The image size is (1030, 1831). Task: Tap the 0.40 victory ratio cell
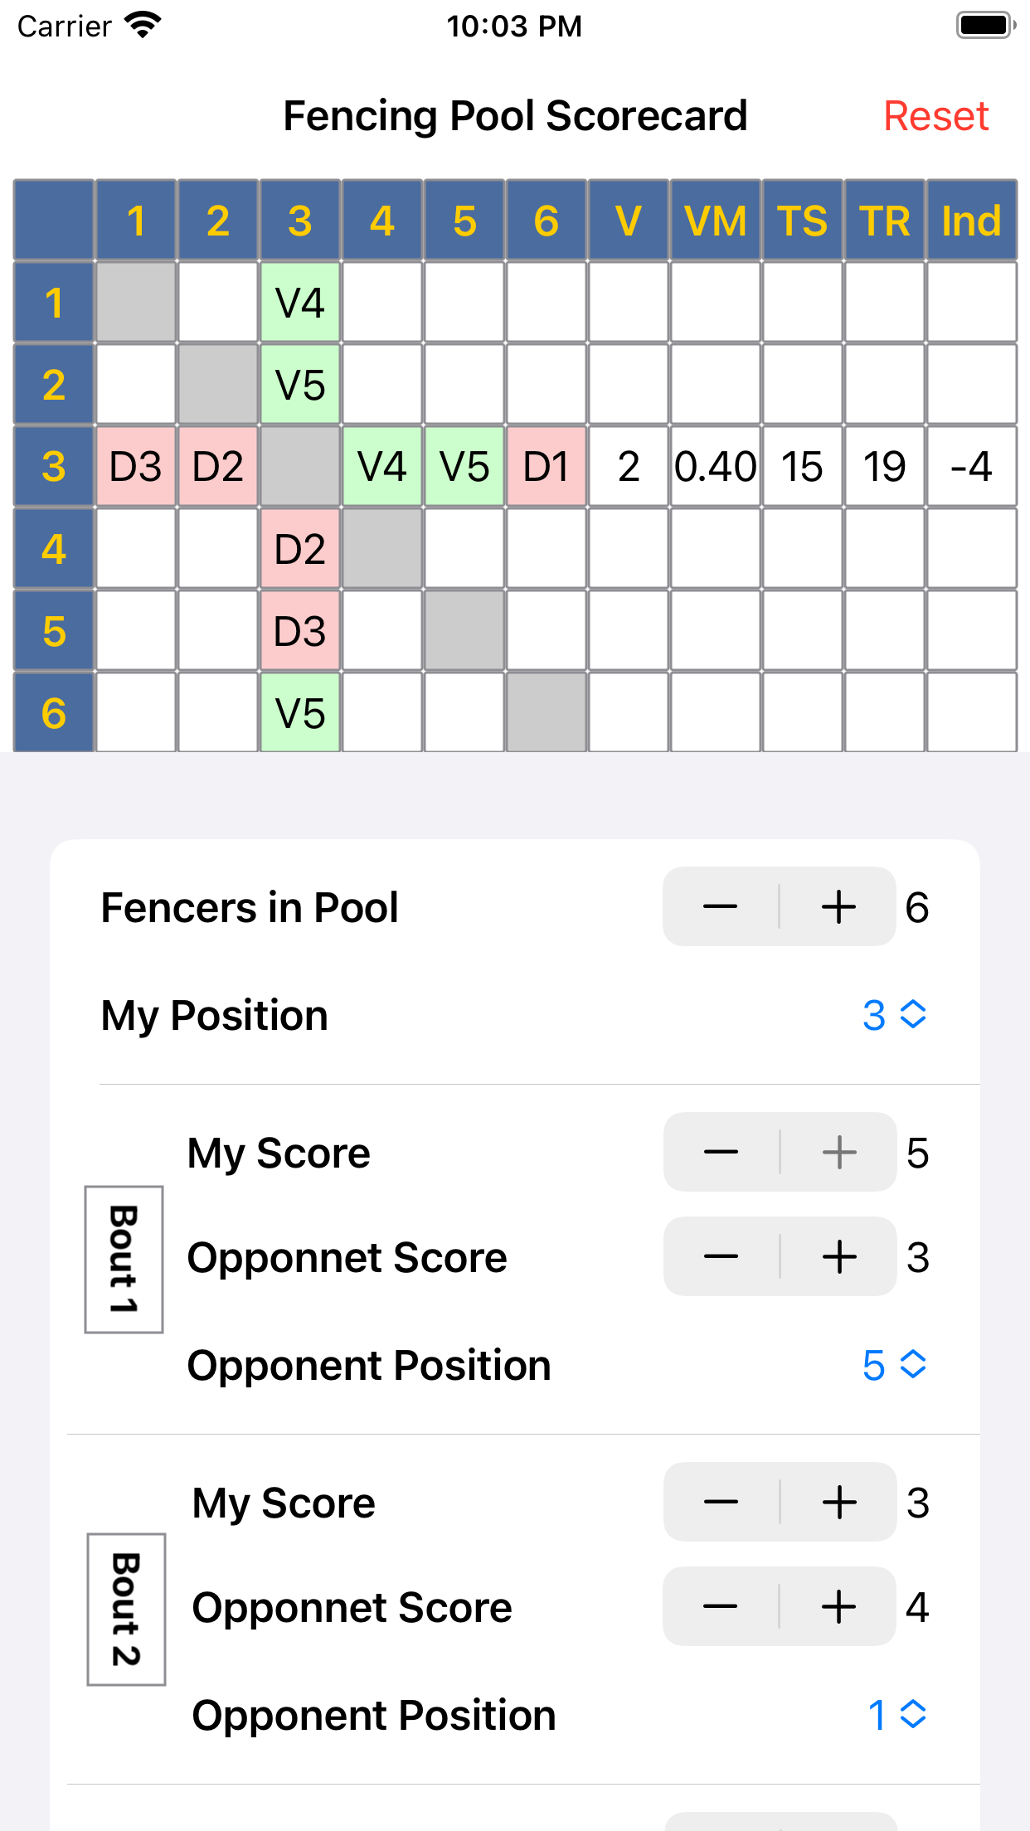pos(715,466)
